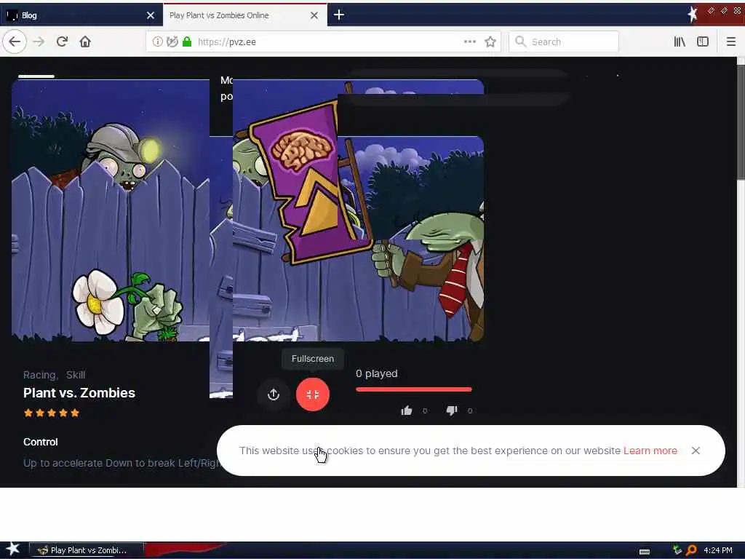Open the Racing category link
This screenshot has height=559, width=745.
point(40,375)
